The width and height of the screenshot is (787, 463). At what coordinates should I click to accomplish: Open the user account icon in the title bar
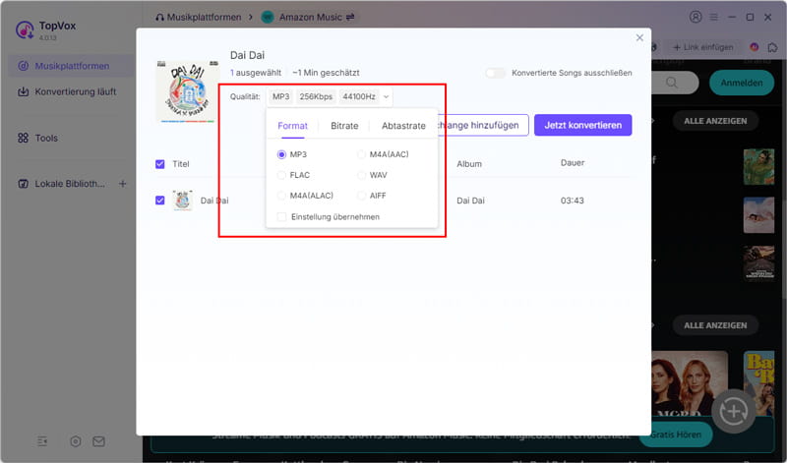[x=696, y=17]
